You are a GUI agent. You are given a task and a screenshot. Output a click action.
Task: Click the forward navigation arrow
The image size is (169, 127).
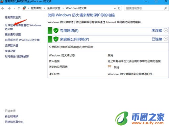pyautogui.click(x=9, y=8)
